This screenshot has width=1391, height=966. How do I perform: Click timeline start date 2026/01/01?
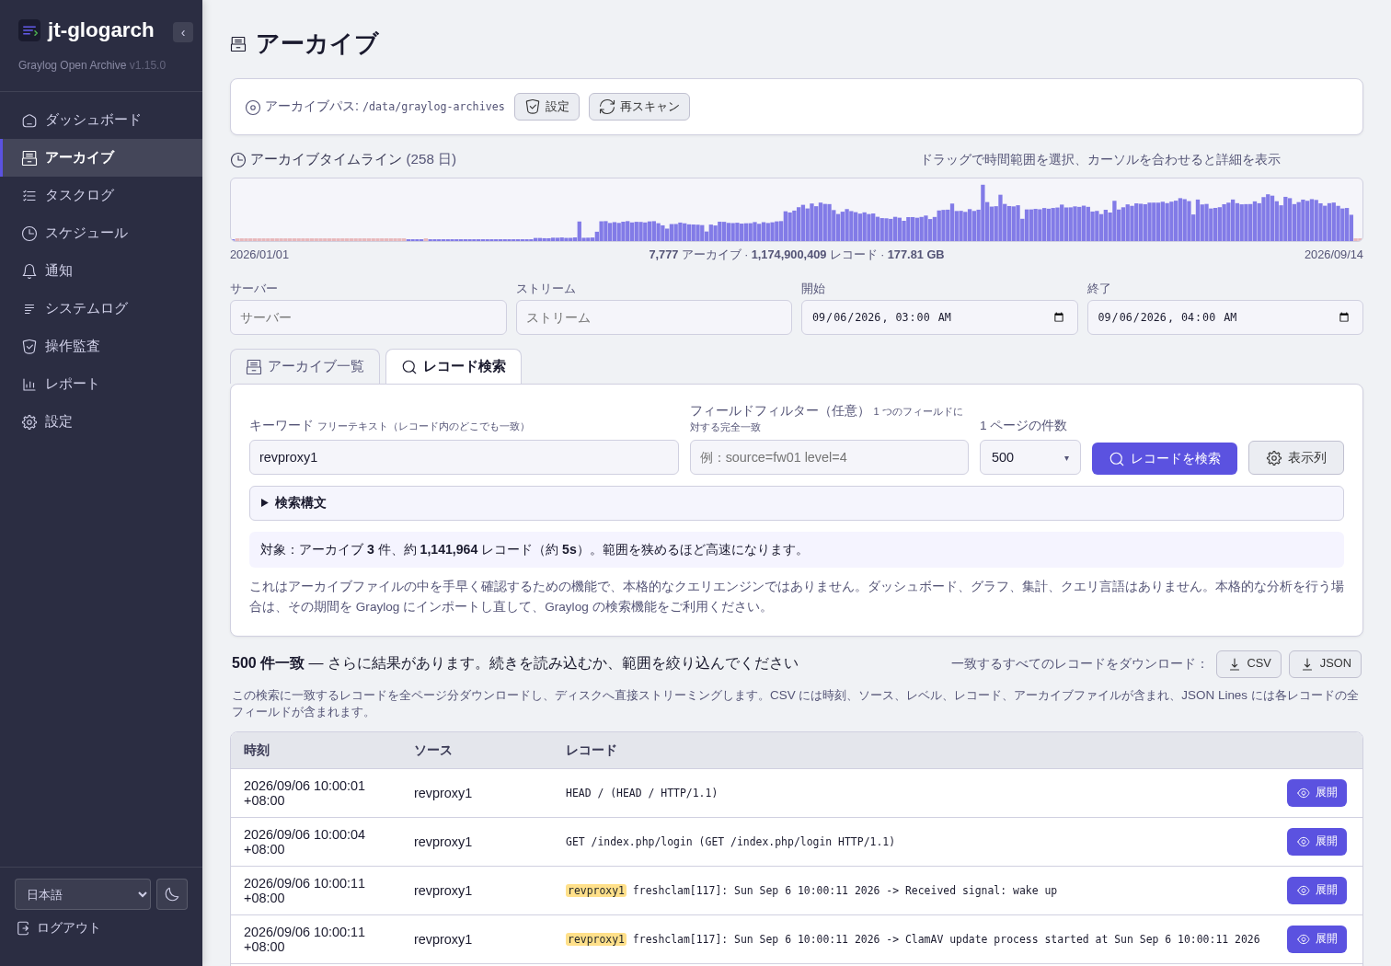click(259, 255)
